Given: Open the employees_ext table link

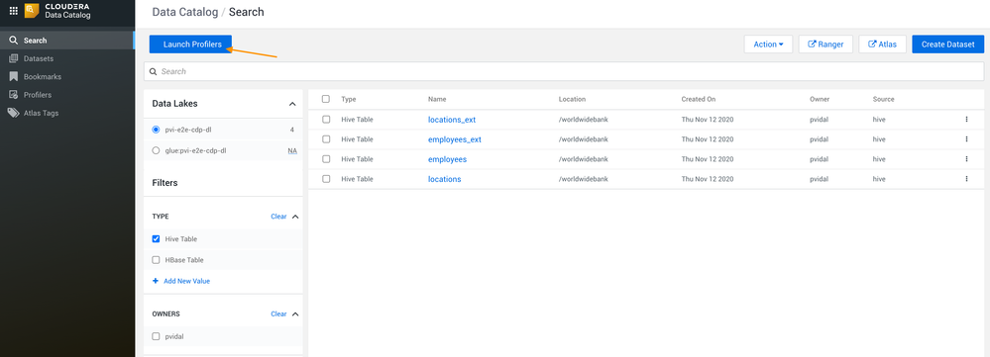Looking at the screenshot, I should point(455,139).
